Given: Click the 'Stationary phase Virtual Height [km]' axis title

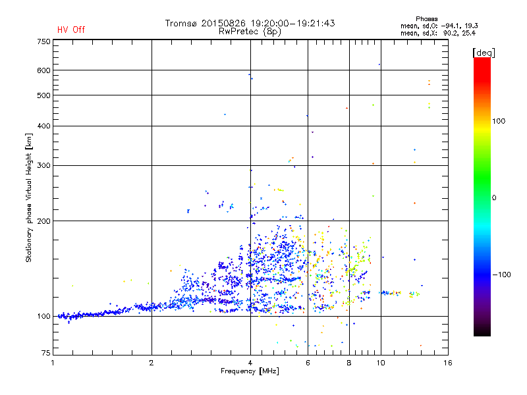Looking at the screenshot, I should click(29, 197).
